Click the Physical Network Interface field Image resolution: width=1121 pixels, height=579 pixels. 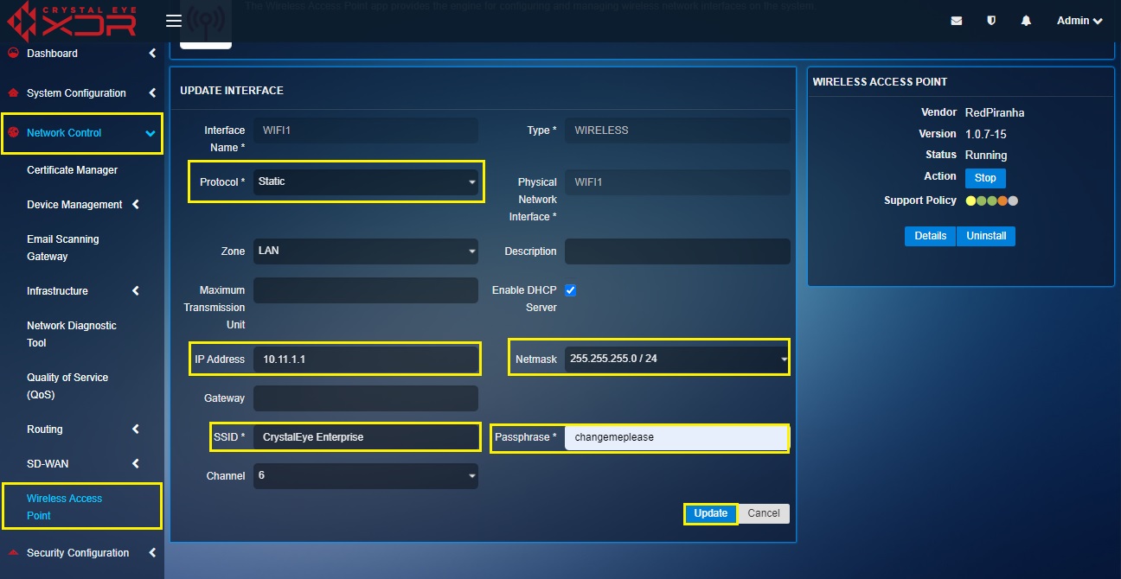[677, 182]
